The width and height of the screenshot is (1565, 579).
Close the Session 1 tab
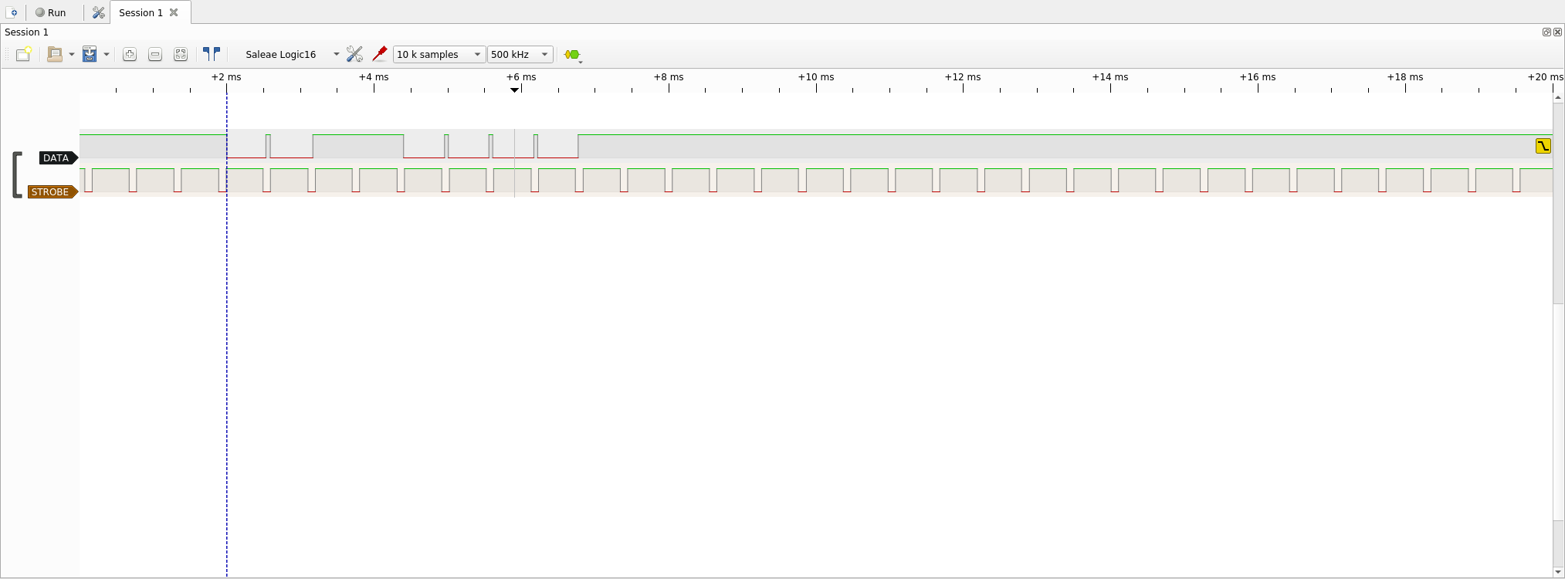point(174,12)
